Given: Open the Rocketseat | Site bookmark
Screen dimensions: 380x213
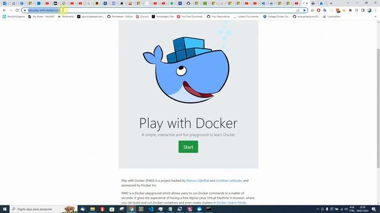Looking at the screenshot, I should [x=163, y=17].
